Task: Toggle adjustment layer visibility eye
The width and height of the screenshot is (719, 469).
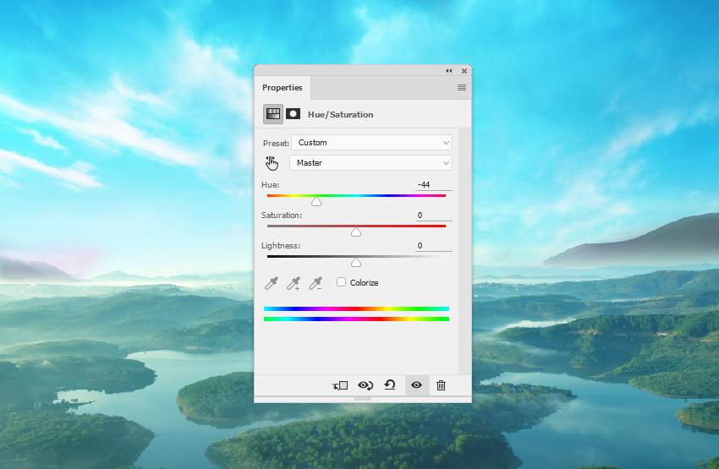Action: [416, 385]
